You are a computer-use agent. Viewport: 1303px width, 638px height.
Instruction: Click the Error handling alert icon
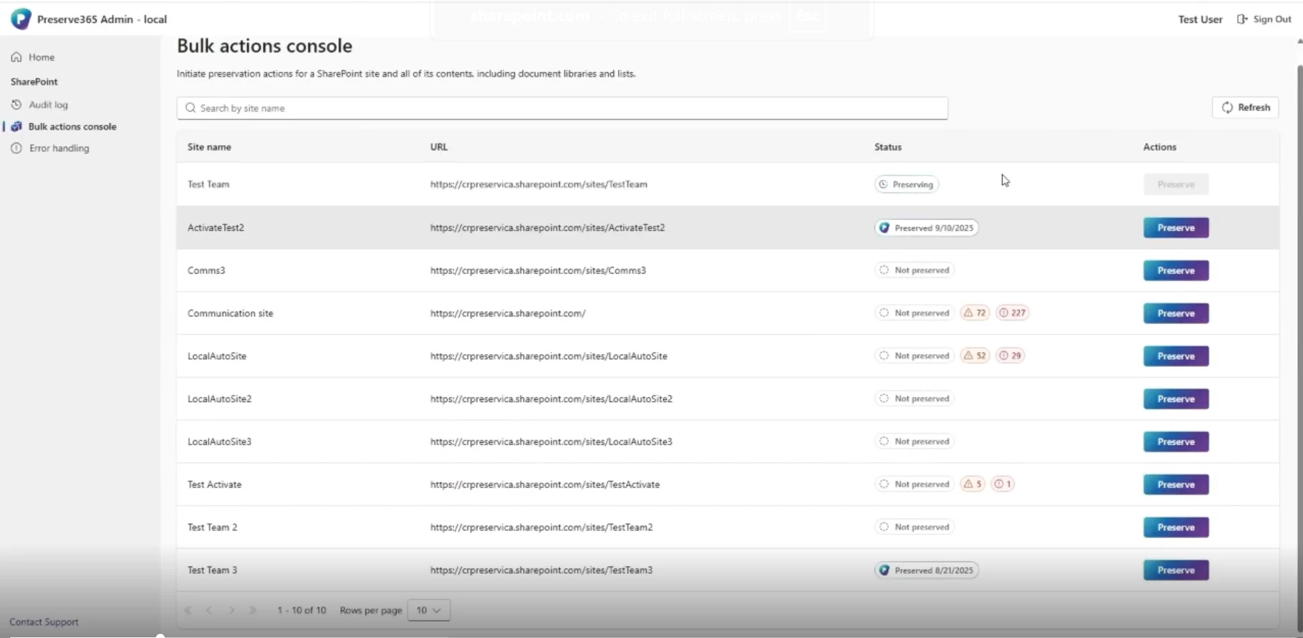pyautogui.click(x=16, y=148)
